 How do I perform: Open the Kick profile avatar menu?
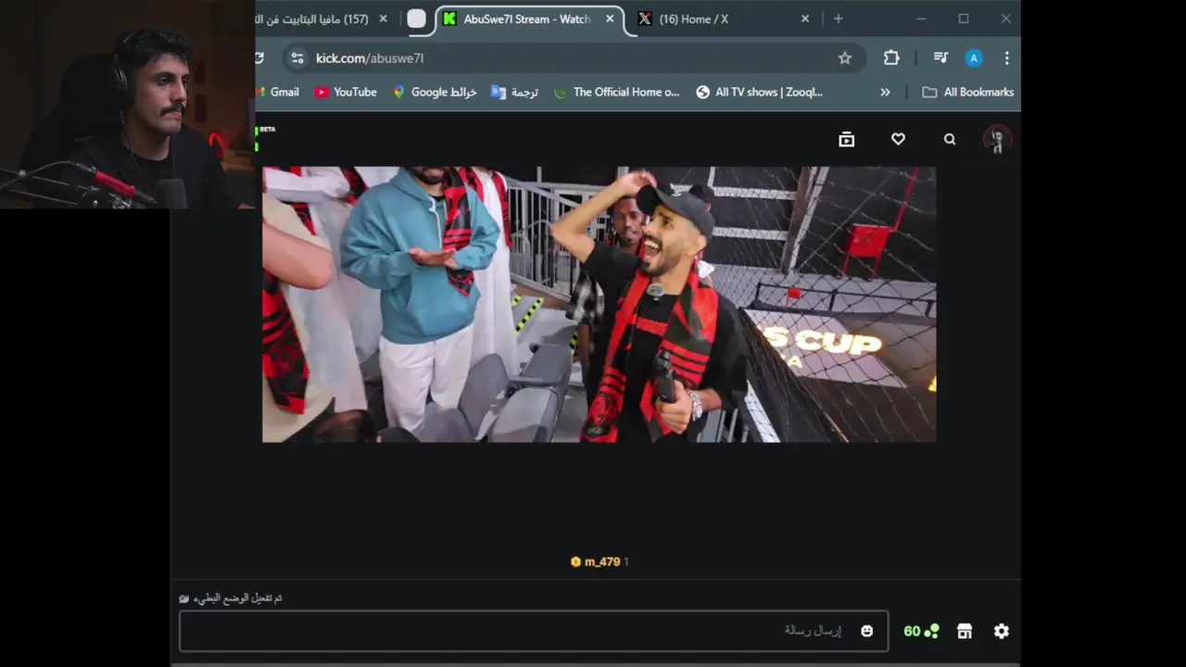point(997,139)
